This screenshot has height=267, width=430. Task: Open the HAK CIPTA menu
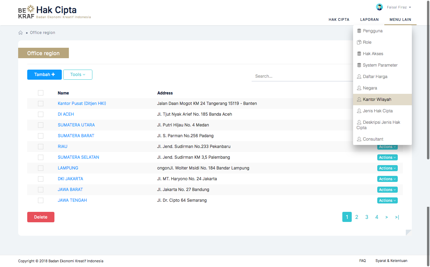point(339,20)
